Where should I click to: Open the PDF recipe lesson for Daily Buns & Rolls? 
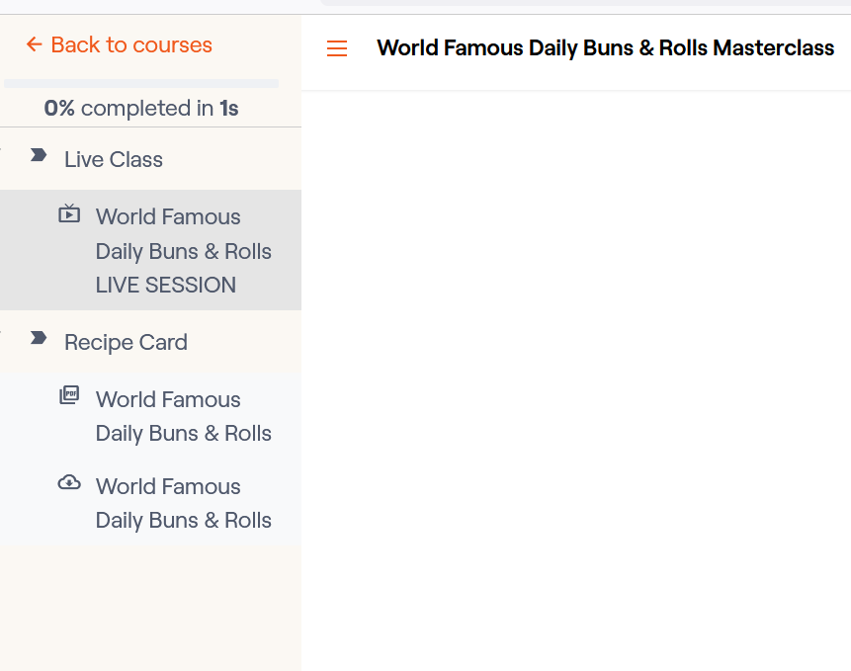pyautogui.click(x=183, y=416)
